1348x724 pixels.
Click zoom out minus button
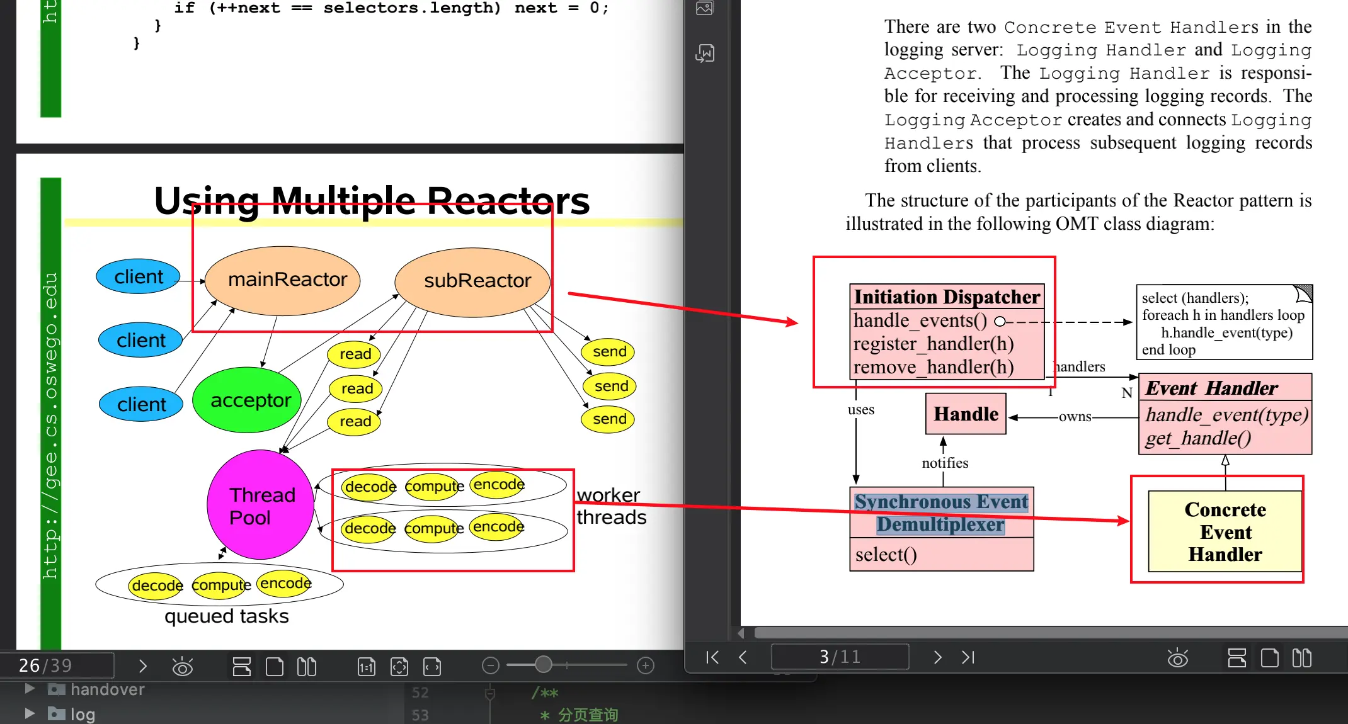[x=490, y=665]
